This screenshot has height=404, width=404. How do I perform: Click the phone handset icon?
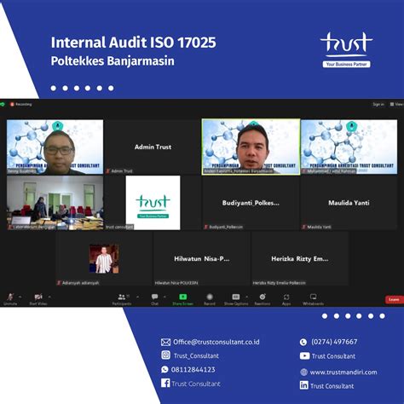tap(303, 342)
